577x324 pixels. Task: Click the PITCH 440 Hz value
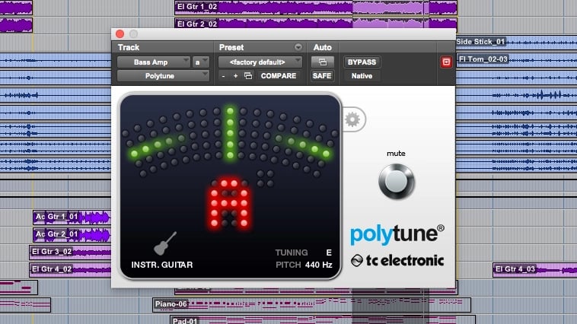[x=318, y=265]
